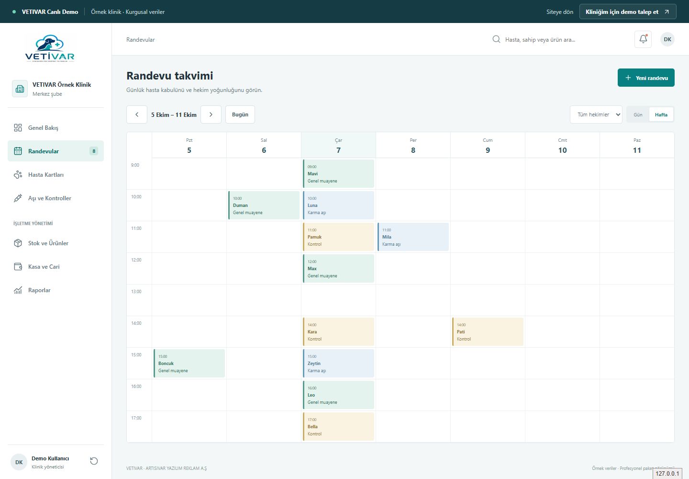This screenshot has height=479, width=689.
Task: Click the reset demo icon beside Demo Kullanıcı
Action: click(94, 461)
